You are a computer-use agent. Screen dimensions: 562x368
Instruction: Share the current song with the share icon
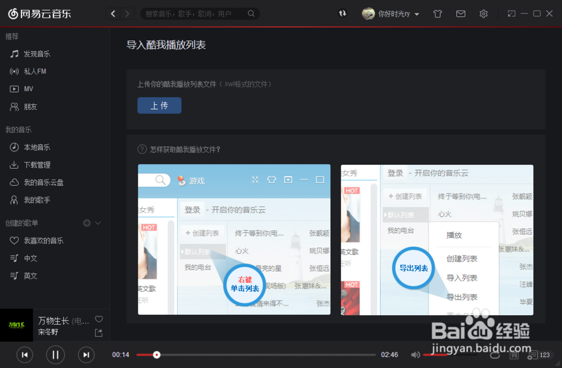coord(98,333)
